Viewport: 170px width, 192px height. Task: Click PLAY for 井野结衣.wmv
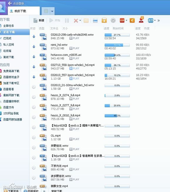(x=74, y=149)
